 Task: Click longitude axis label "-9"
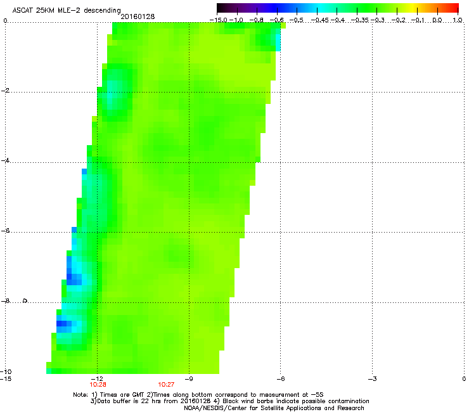[189, 379]
